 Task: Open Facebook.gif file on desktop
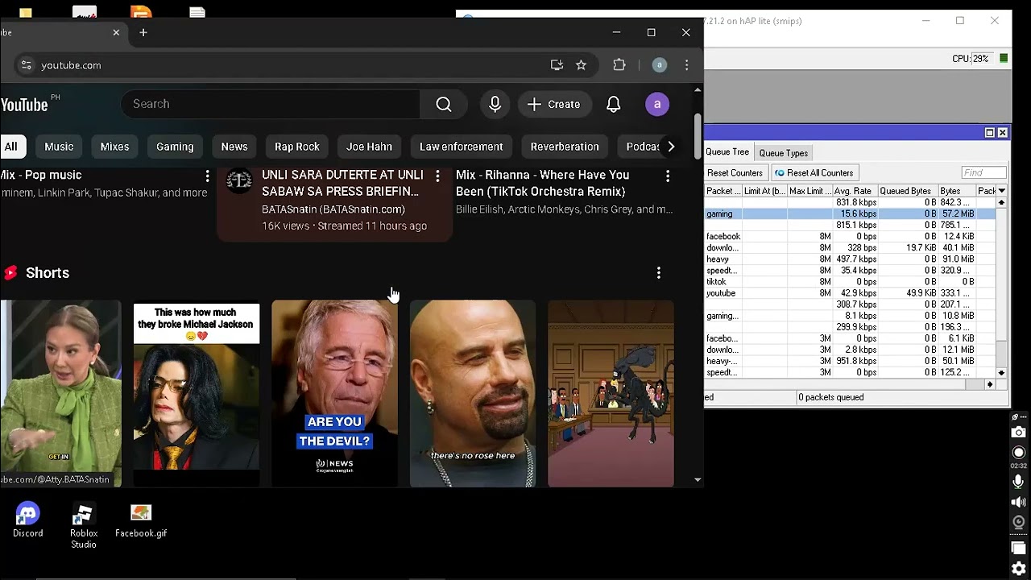pyautogui.click(x=141, y=520)
